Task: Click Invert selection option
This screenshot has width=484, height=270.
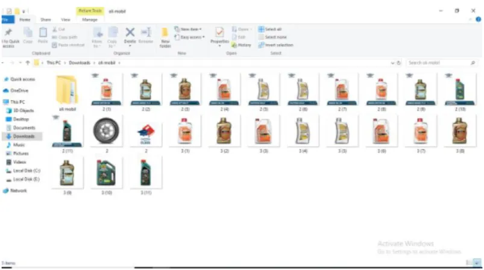Action: click(275, 45)
